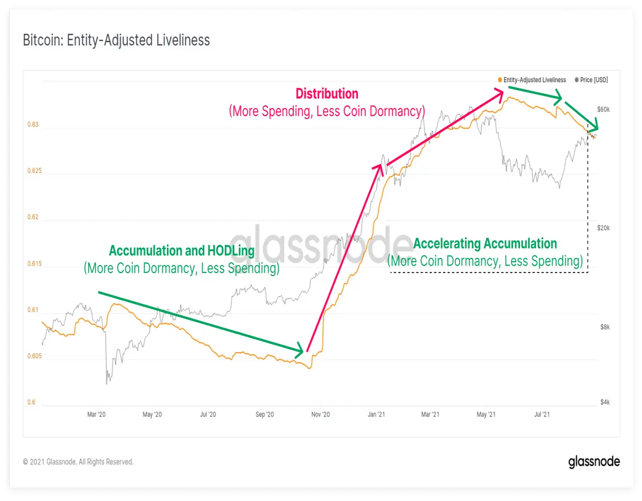Click the Jan '21 x-axis label

click(376, 414)
